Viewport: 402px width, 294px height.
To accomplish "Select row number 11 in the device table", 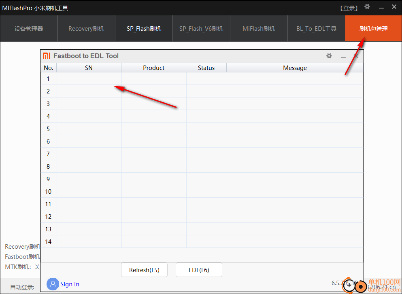I will [202, 204].
